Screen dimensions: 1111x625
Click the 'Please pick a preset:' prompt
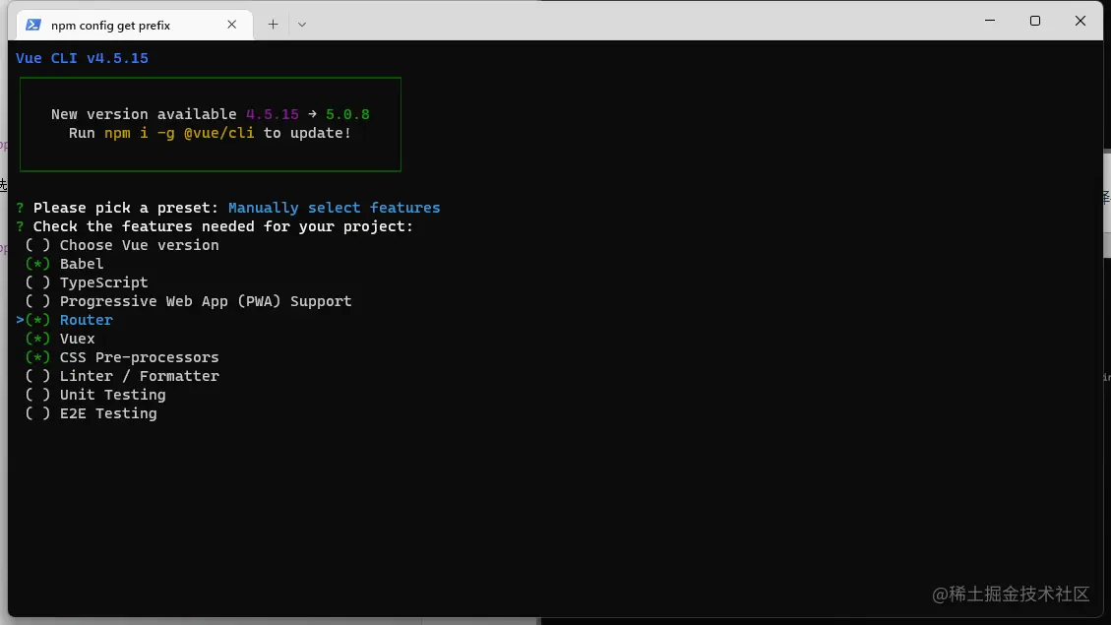tap(126, 208)
